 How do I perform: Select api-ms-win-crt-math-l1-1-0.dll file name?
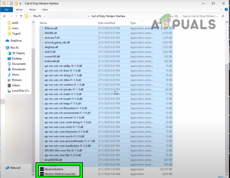tap(63, 94)
